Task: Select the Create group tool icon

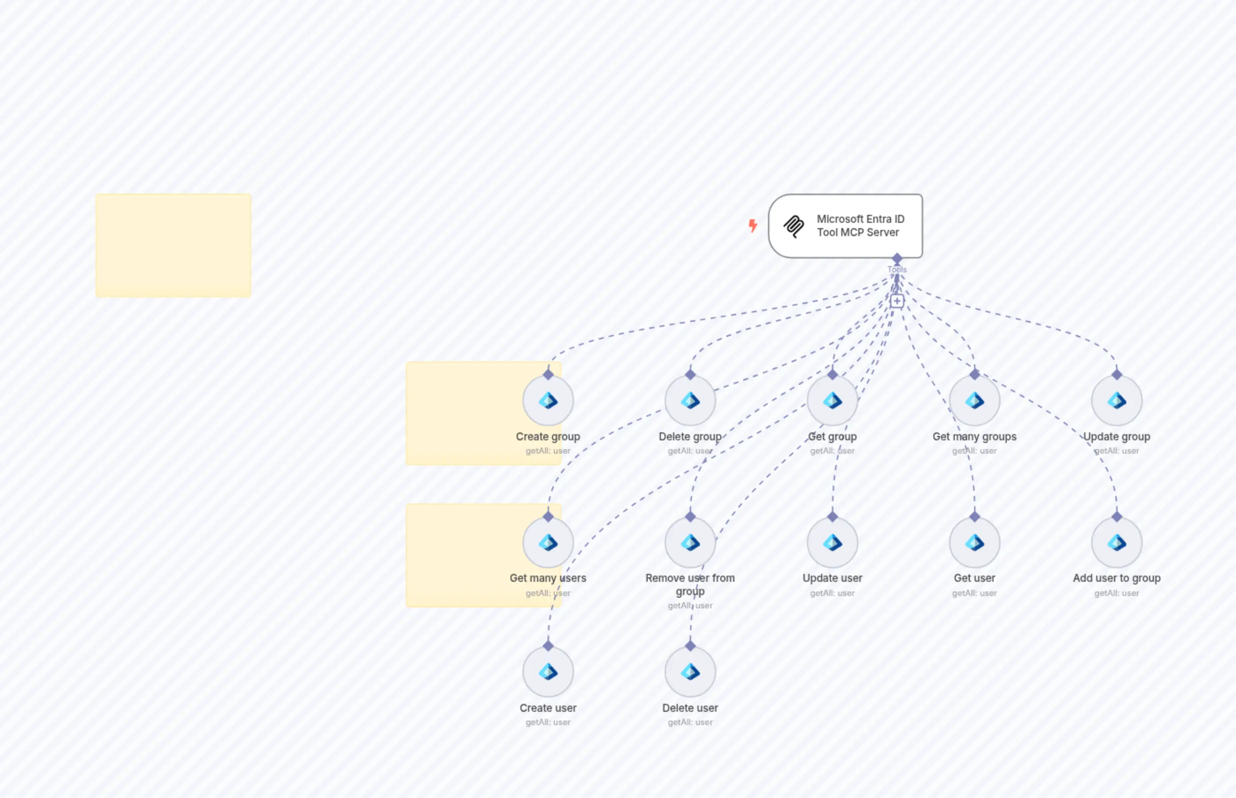Action: (x=548, y=400)
